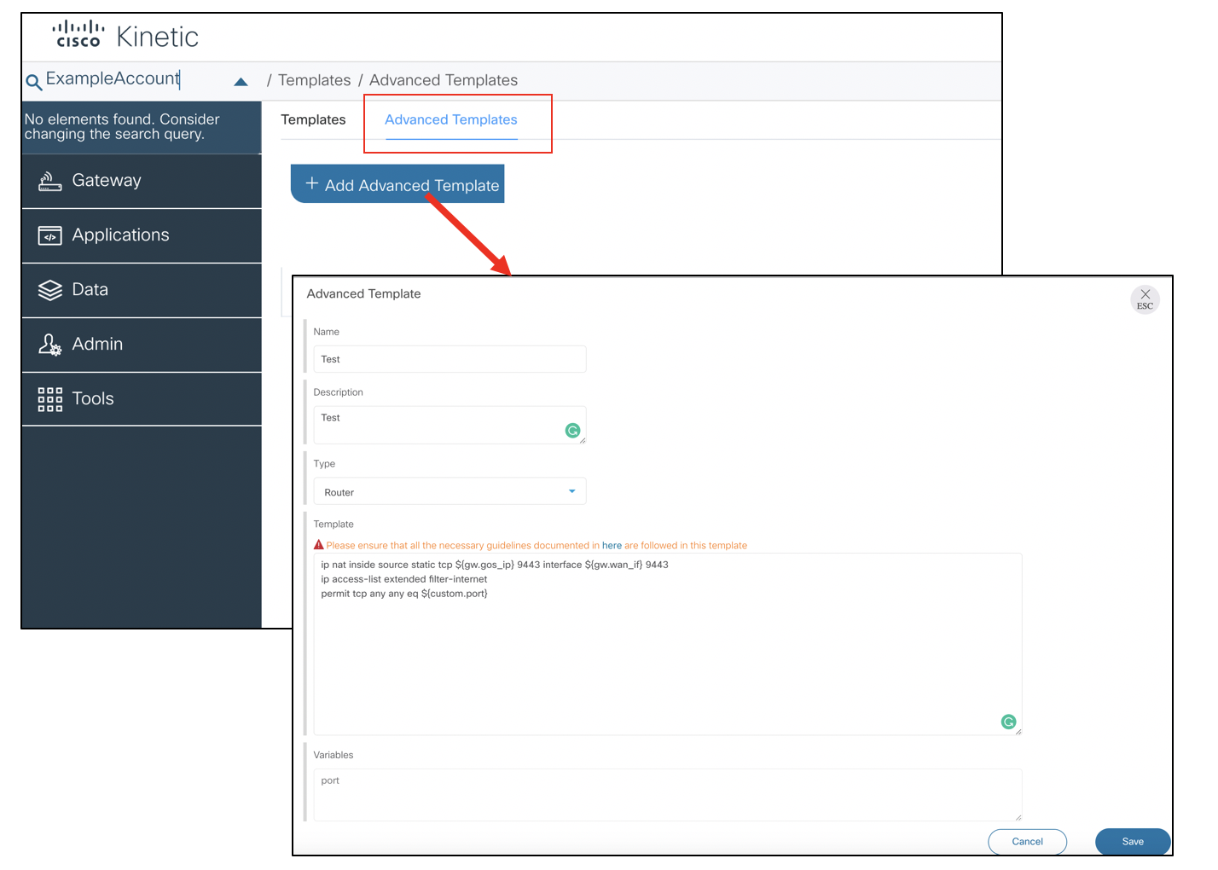This screenshot has height=870, width=1218.
Task: Switch to the Templates tab
Action: pyautogui.click(x=313, y=120)
